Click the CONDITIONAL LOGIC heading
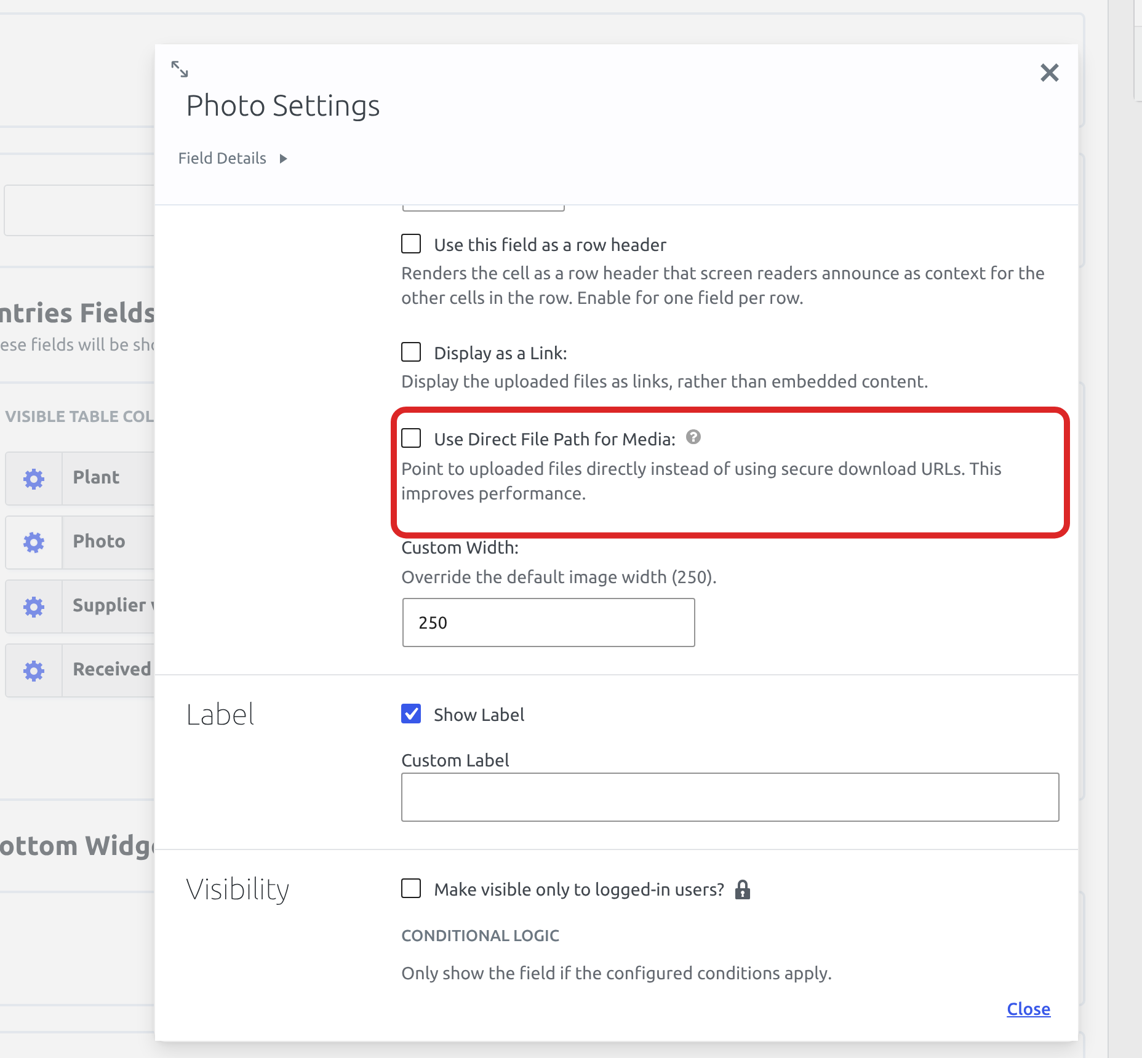This screenshot has height=1058, width=1142. point(481,936)
